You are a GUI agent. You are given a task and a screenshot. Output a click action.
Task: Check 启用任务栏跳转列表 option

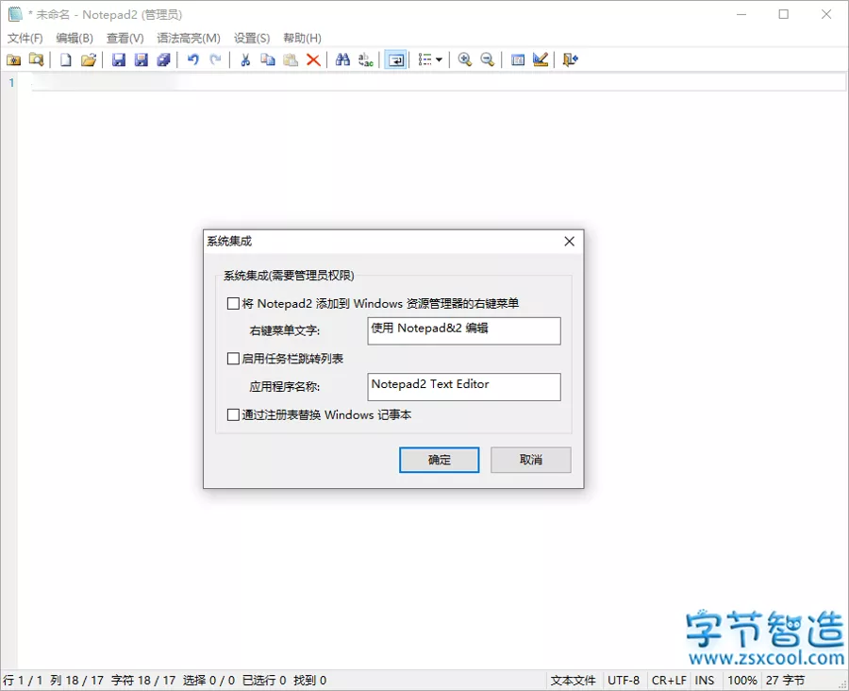pyautogui.click(x=233, y=358)
